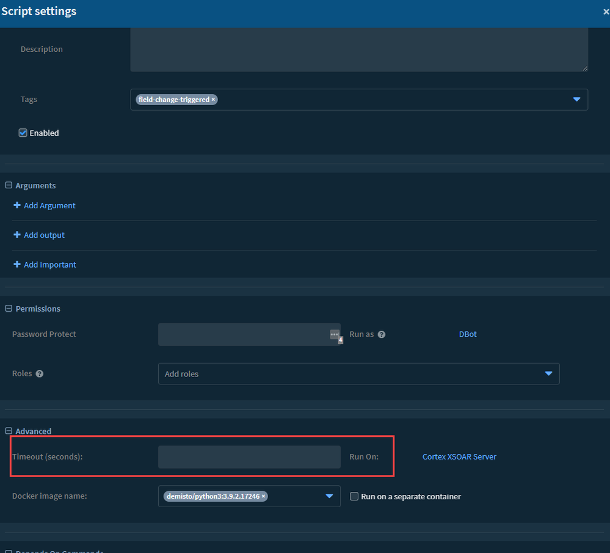The height and width of the screenshot is (553, 610).
Task: Click the Run as help icon
Action: [x=382, y=335]
